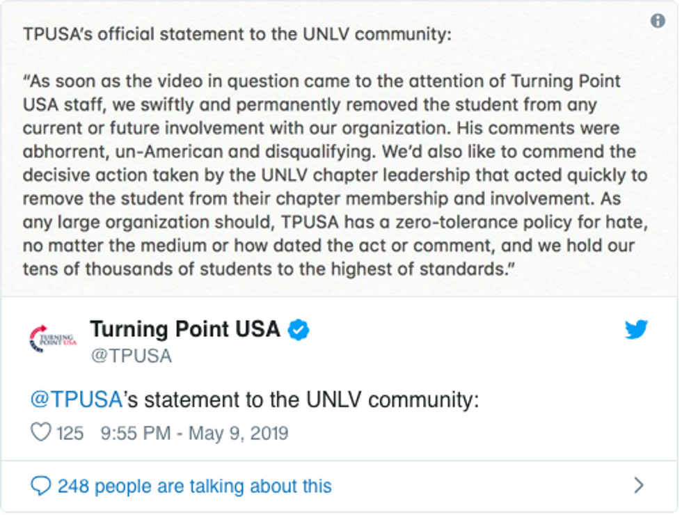Click heading 'TPUSA's official statement to the UNLV community'
Image resolution: width=682 pixels, height=515 pixels.
click(x=237, y=34)
